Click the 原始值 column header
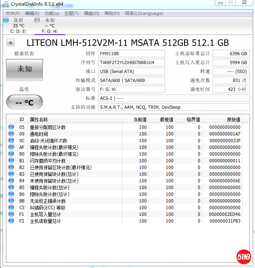The width and height of the screenshot is (255, 268). coord(233,119)
